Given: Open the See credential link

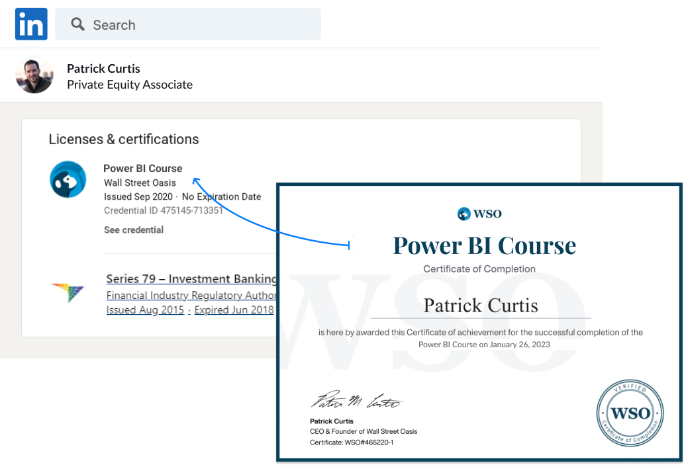Looking at the screenshot, I should 132,230.
